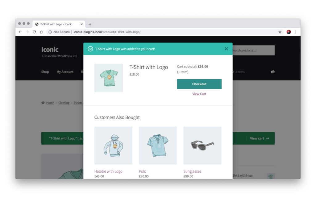Open the Shop menu
Screen dimensions: 316x197
[x=45, y=72]
